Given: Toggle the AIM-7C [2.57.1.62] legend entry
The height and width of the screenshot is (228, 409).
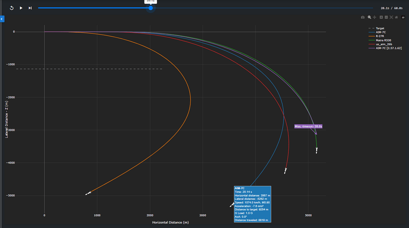Looking at the screenshot, I should [x=385, y=48].
